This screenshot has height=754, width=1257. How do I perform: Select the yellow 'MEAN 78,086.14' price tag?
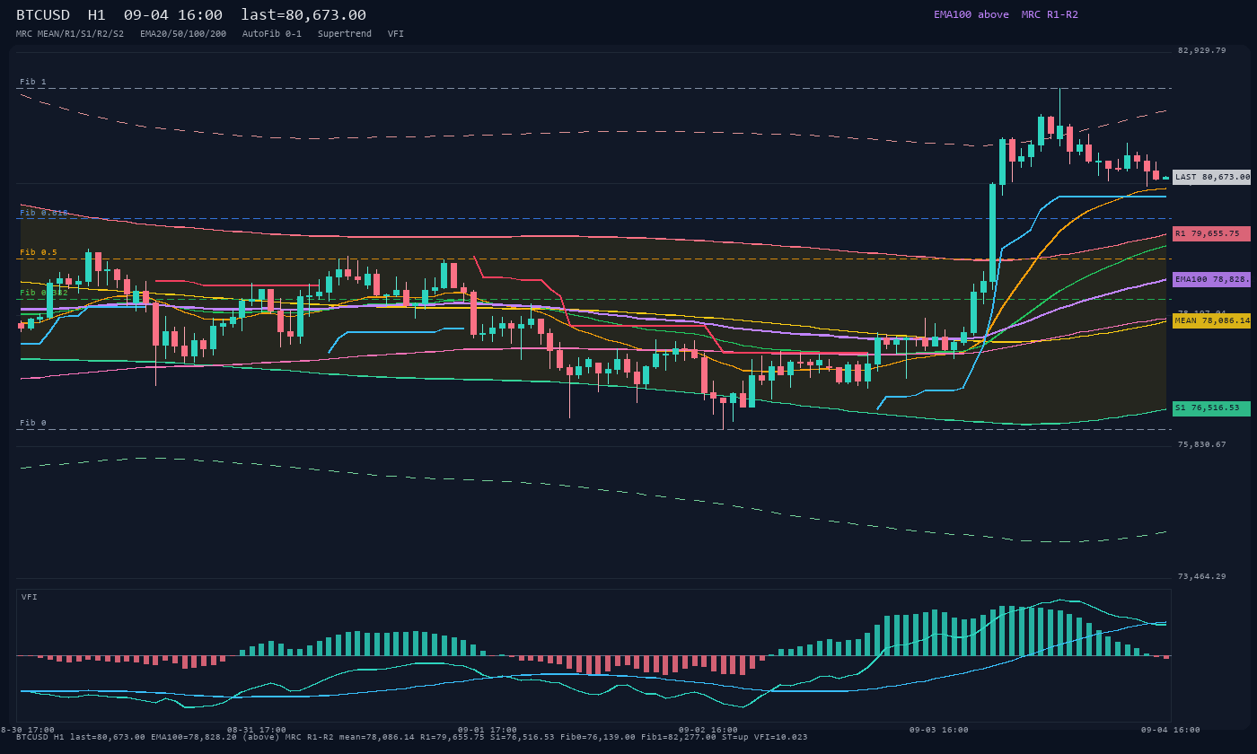(1212, 320)
